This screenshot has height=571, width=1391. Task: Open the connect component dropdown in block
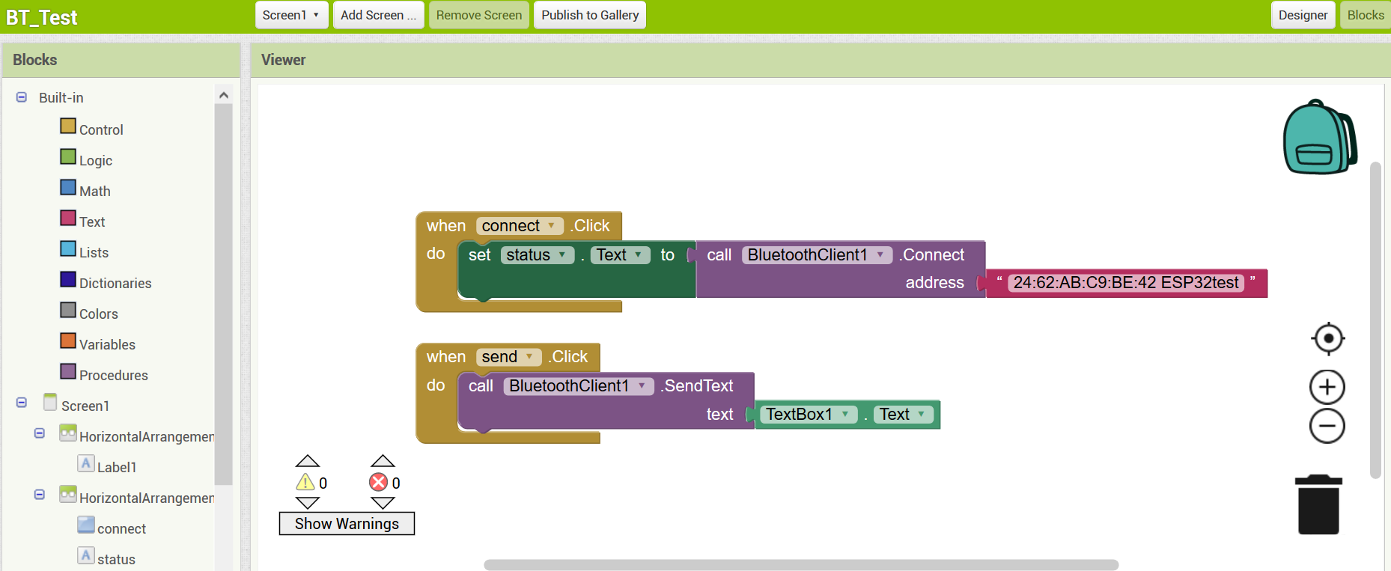click(x=551, y=226)
